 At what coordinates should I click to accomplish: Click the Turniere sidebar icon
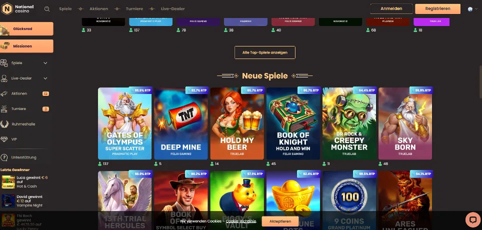[x=4, y=109]
